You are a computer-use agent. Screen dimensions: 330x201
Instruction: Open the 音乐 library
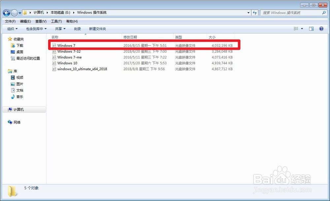click(x=20, y=97)
